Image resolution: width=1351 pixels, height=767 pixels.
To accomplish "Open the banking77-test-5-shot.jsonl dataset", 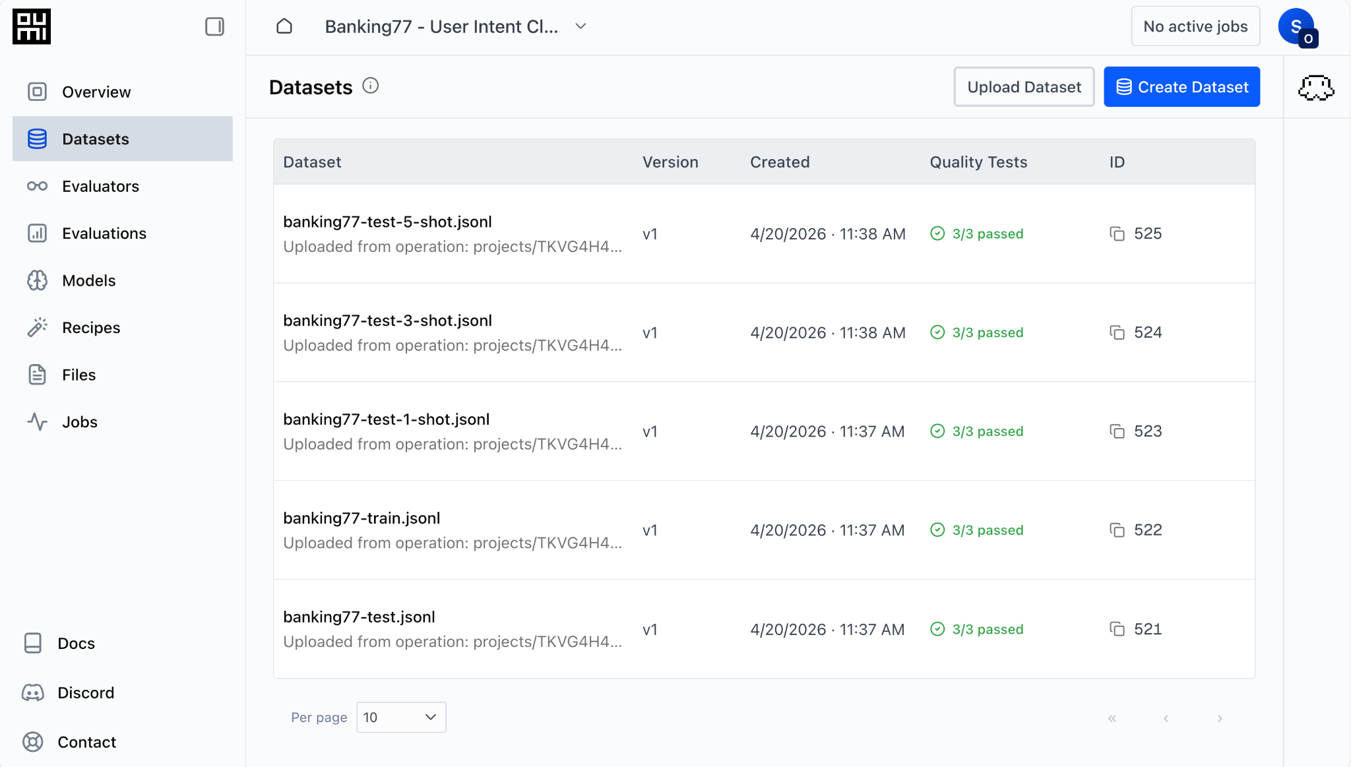I will [x=387, y=222].
